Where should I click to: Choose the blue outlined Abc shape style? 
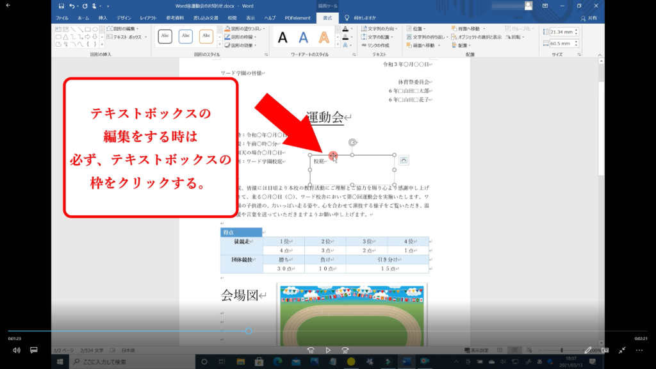pyautogui.click(x=186, y=37)
